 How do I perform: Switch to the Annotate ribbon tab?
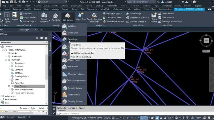[x=17, y=9]
